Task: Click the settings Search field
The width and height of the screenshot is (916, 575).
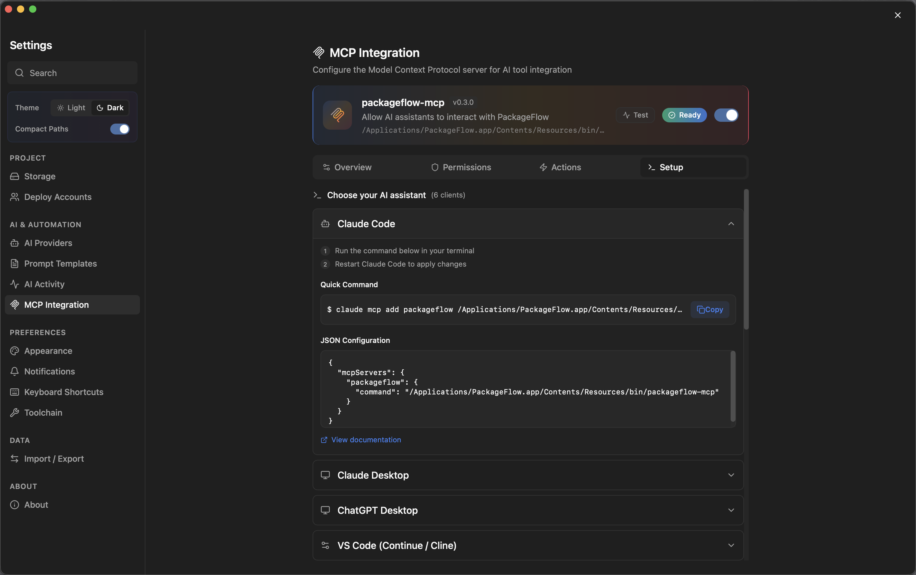Action: [x=72, y=73]
